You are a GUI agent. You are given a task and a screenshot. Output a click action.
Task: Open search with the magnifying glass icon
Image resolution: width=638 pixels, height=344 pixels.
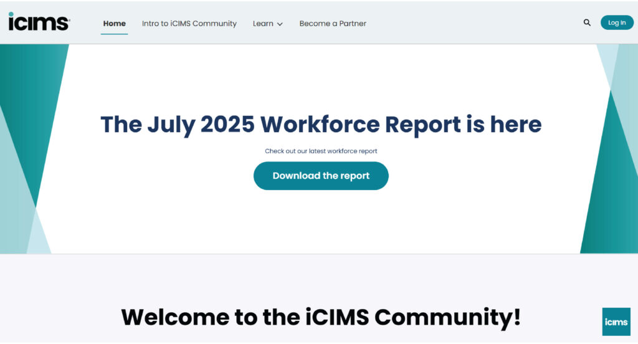coord(587,23)
